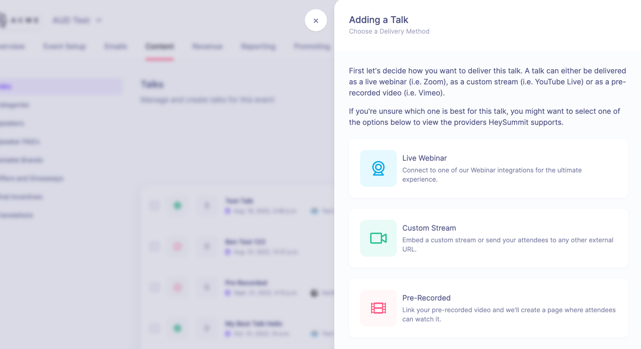The height and width of the screenshot is (349, 641).
Task: Click the green status dot on My Best Talk
Action: pos(177,328)
